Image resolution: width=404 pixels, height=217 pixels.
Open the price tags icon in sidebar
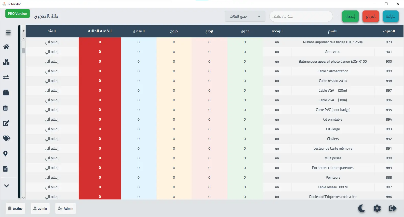click(x=7, y=138)
